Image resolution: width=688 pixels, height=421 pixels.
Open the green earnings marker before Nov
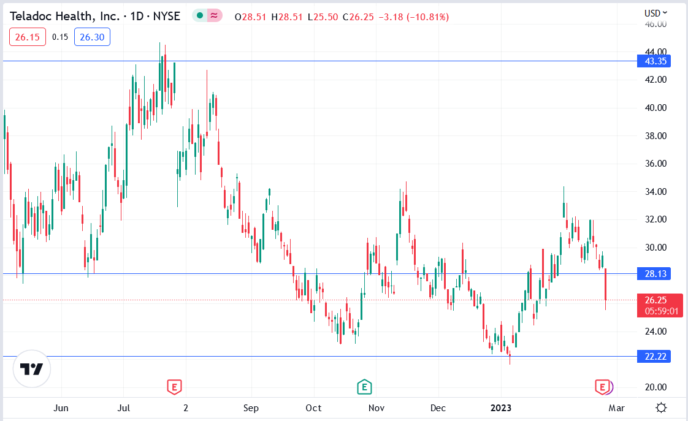point(364,387)
